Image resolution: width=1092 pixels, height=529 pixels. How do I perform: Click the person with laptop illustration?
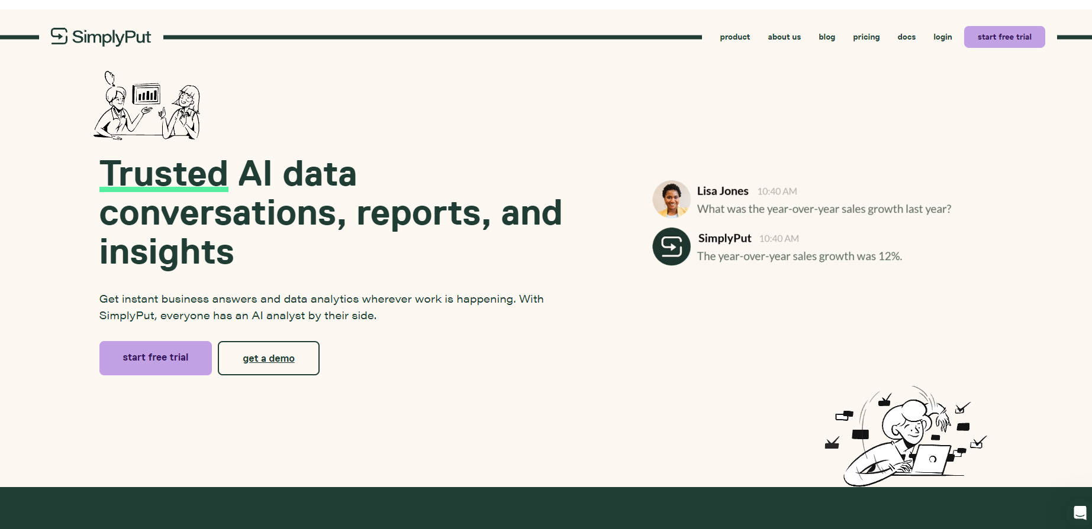coord(906,437)
